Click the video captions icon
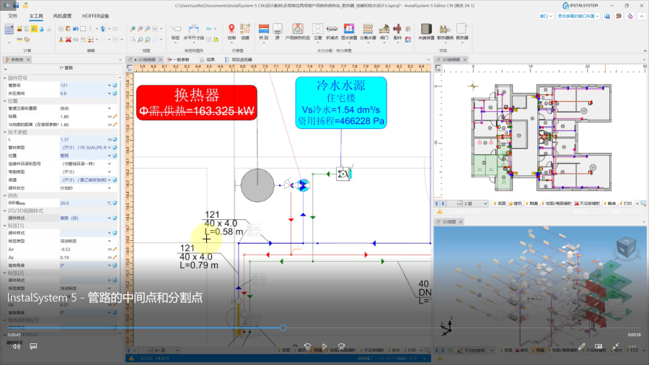 pos(33,346)
